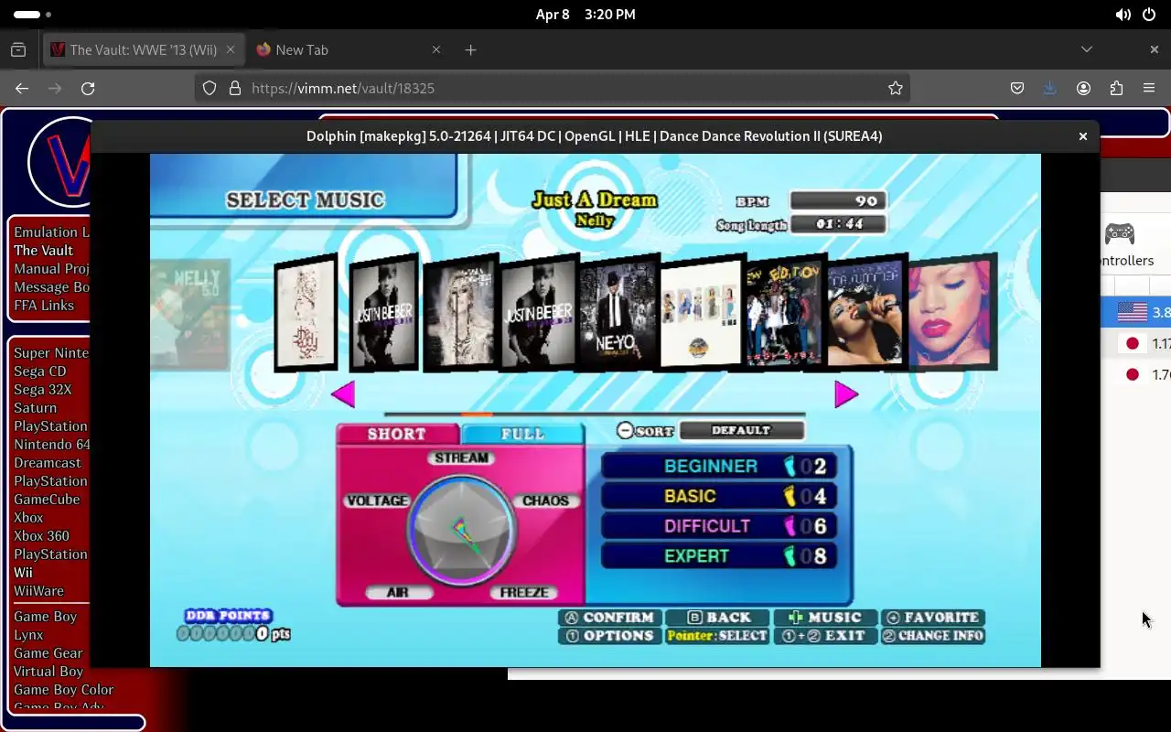The image size is (1171, 732).
Task: Open Wii link in sidebar
Action: coord(23,572)
